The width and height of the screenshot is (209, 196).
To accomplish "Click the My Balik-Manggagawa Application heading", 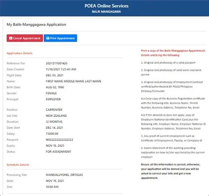I will (x=36, y=25).
